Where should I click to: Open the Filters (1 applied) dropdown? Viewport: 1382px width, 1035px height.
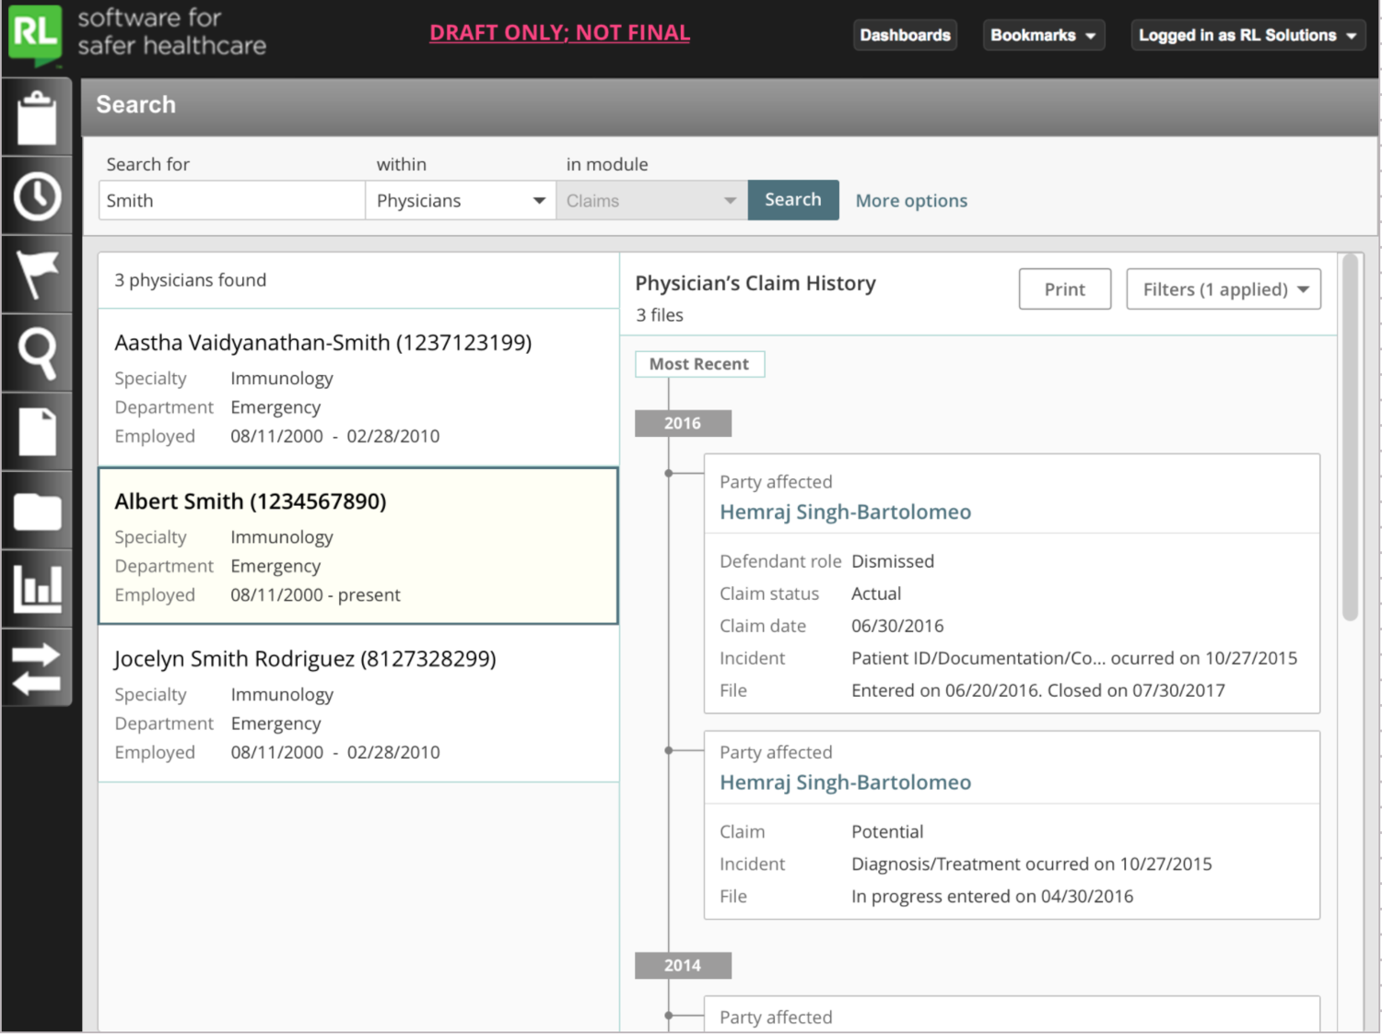[x=1224, y=289]
